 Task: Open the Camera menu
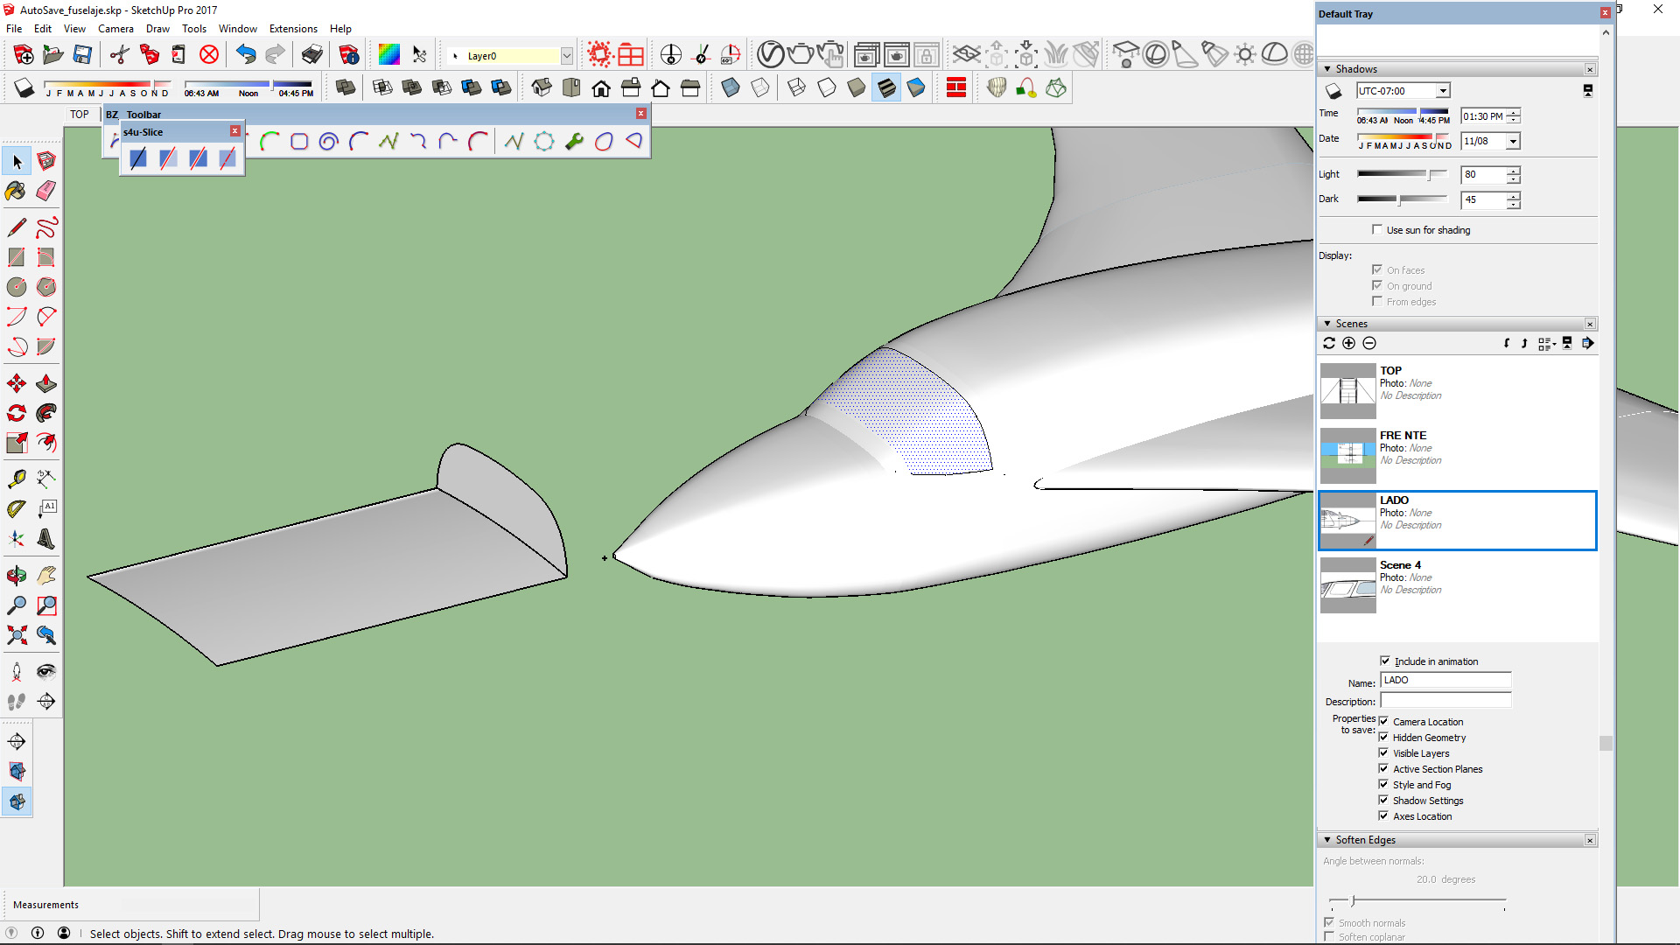click(x=115, y=29)
